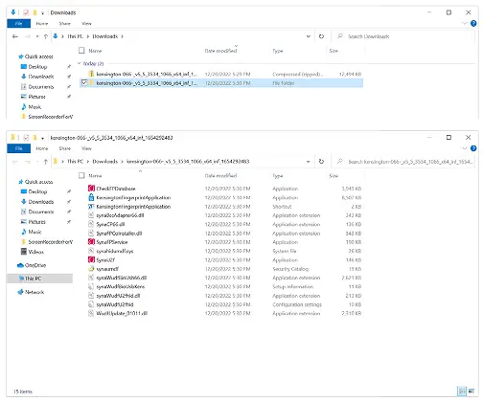The image size is (483, 402).
Task: Toggle the select-all checkbox in the Downloads window
Action: tap(81, 51)
